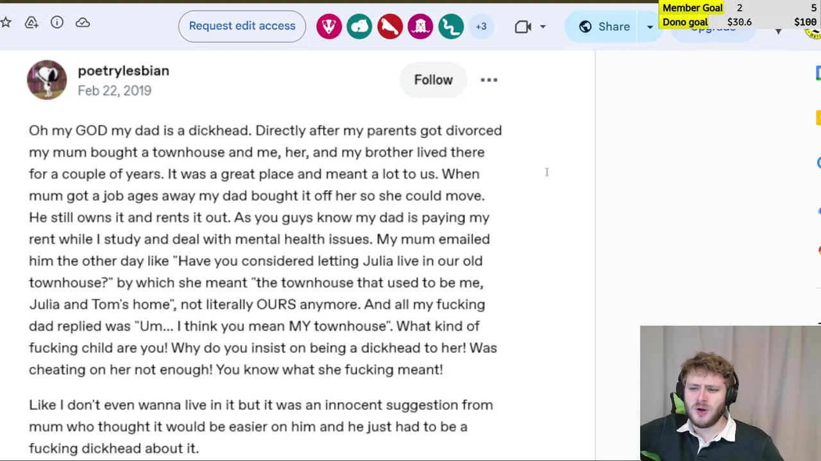
Task: Click the red viewer avatar
Action: click(390, 26)
